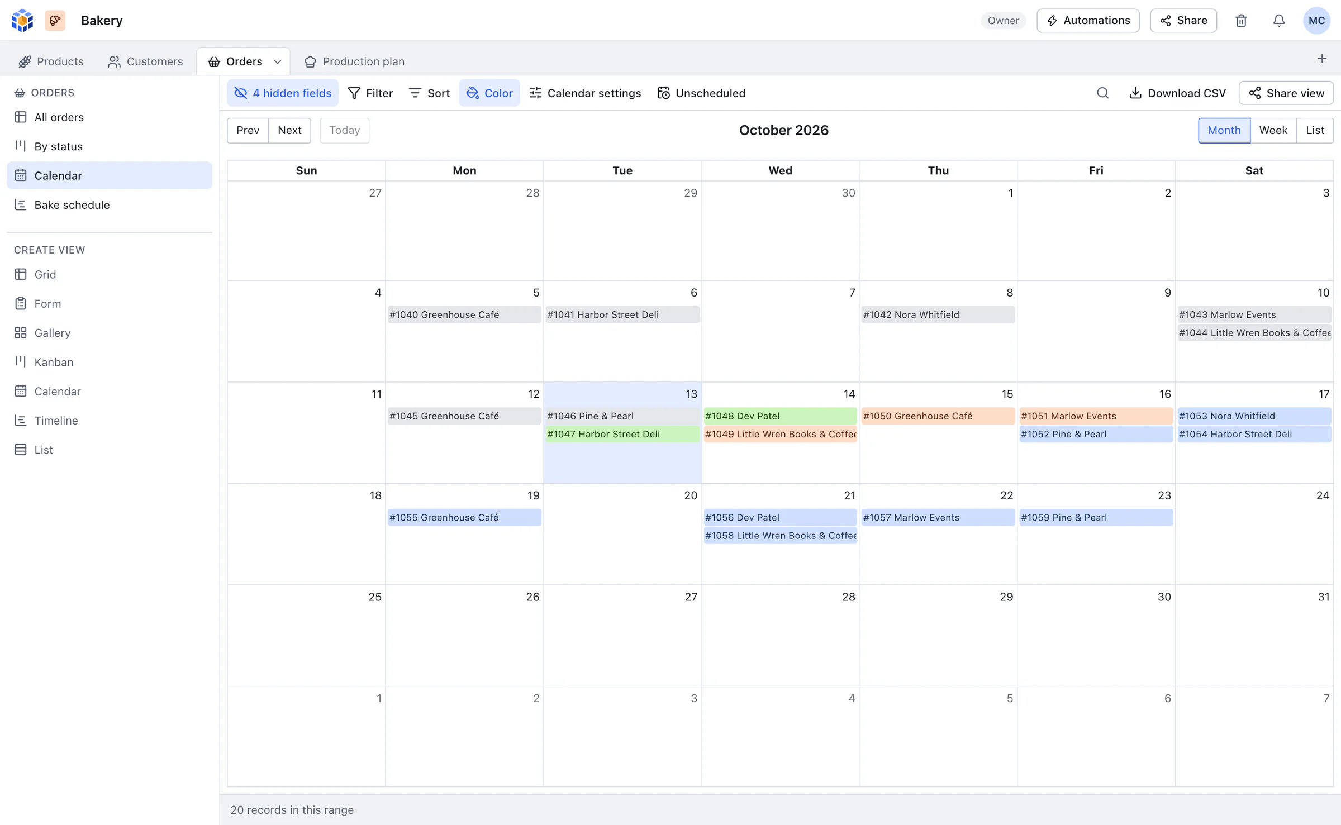Open order #1043 Marlow Events

pyautogui.click(x=1254, y=314)
